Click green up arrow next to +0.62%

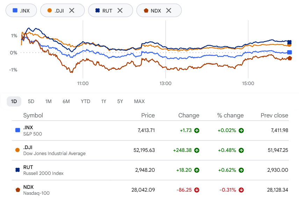tap(241, 170)
